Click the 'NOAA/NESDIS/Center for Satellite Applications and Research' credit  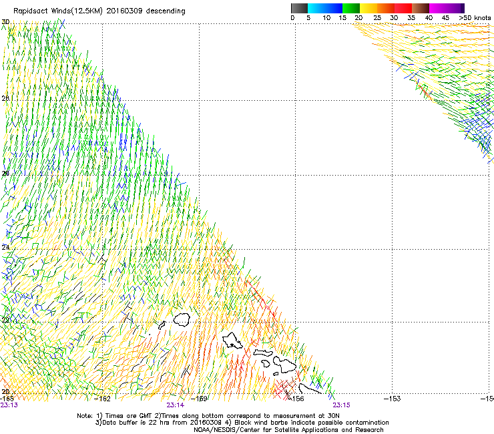point(288,430)
